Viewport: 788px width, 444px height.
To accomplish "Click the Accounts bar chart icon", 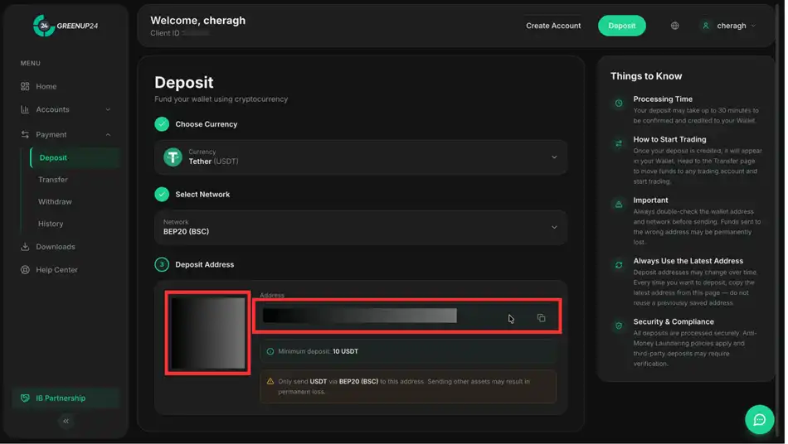I will pyautogui.click(x=25, y=109).
